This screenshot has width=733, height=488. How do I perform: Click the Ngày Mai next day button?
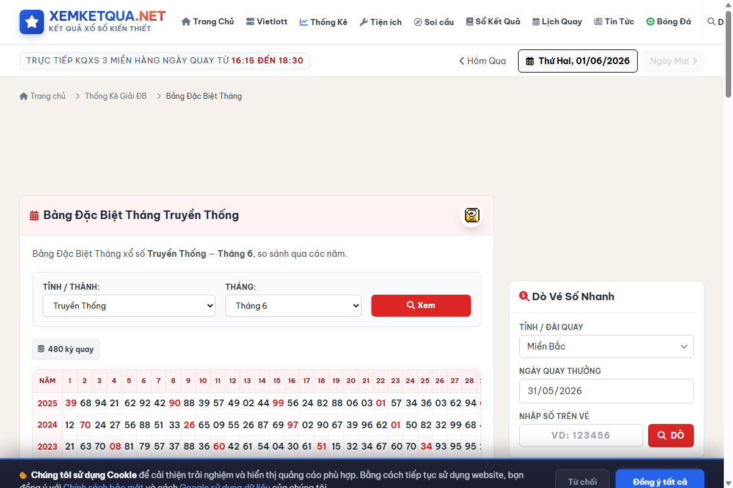(673, 61)
